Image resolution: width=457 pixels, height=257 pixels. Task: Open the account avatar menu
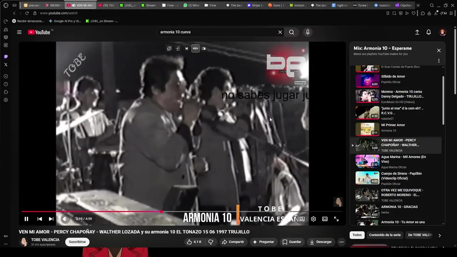point(443,32)
